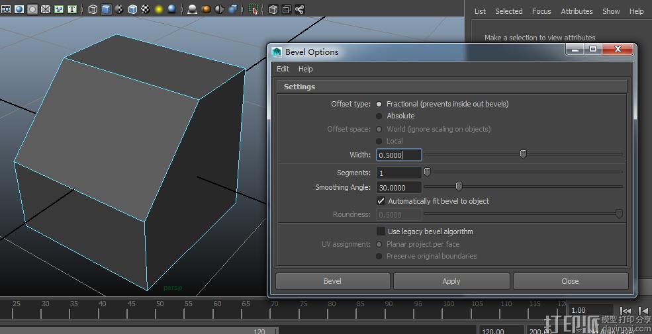Uncheck Automatically fit bevel to object
The height and width of the screenshot is (334, 652).
tap(381, 201)
